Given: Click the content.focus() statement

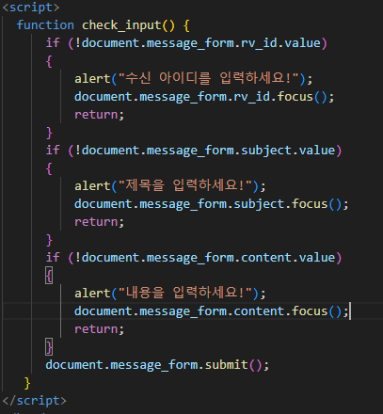Looking at the screenshot, I should click(212, 311).
